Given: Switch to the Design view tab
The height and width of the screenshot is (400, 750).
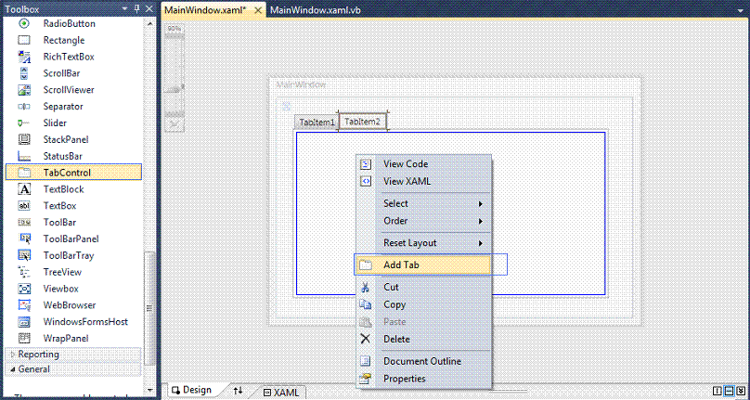Looking at the screenshot, I should coord(192,390).
